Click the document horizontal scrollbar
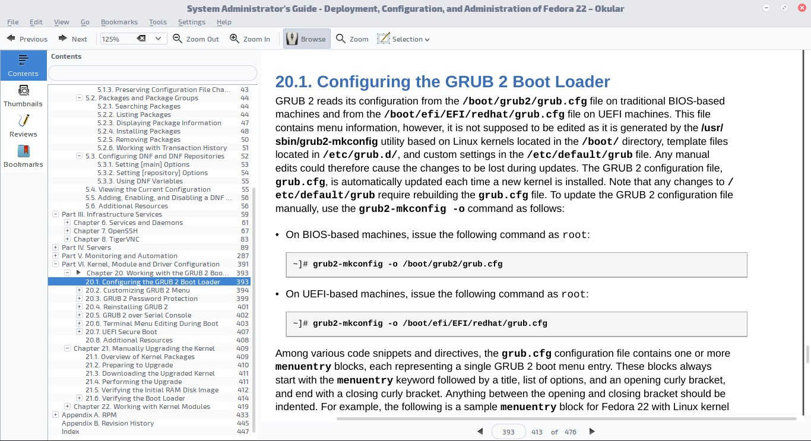Image resolution: width=811 pixels, height=441 pixels. click(x=566, y=418)
